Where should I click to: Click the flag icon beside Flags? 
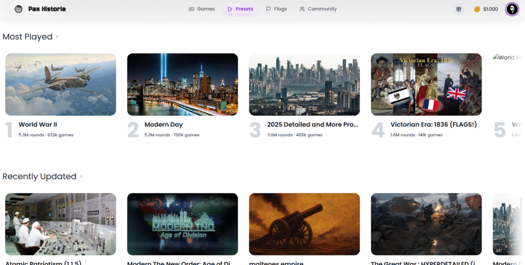[268, 9]
